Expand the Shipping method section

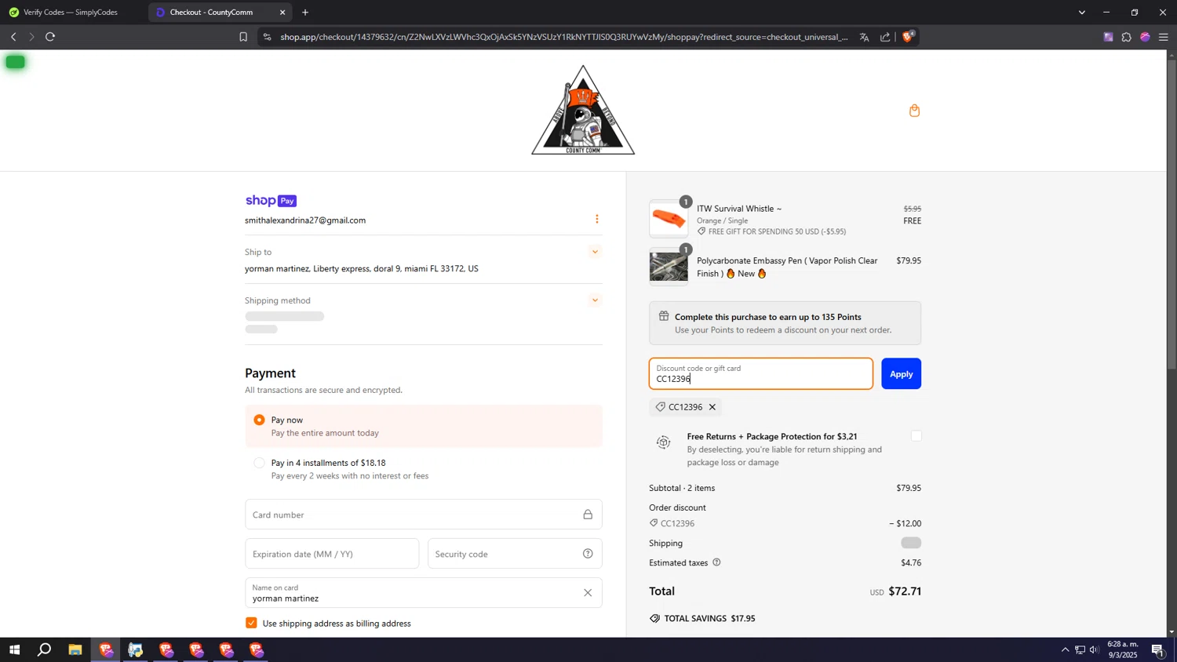(x=595, y=300)
